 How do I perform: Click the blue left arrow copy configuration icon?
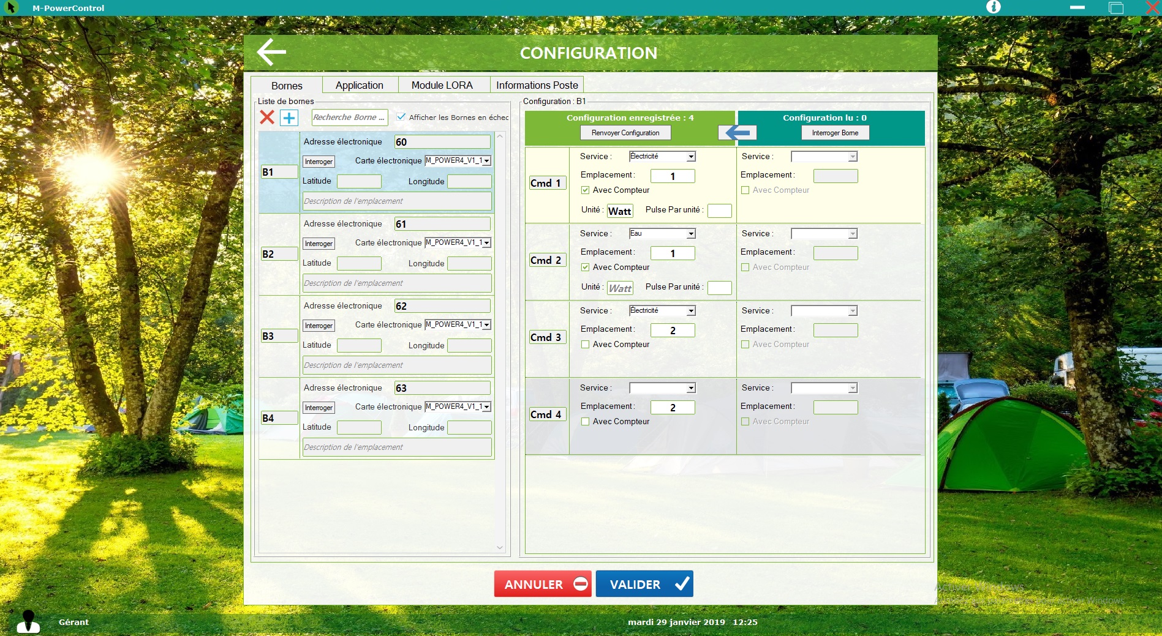(738, 133)
